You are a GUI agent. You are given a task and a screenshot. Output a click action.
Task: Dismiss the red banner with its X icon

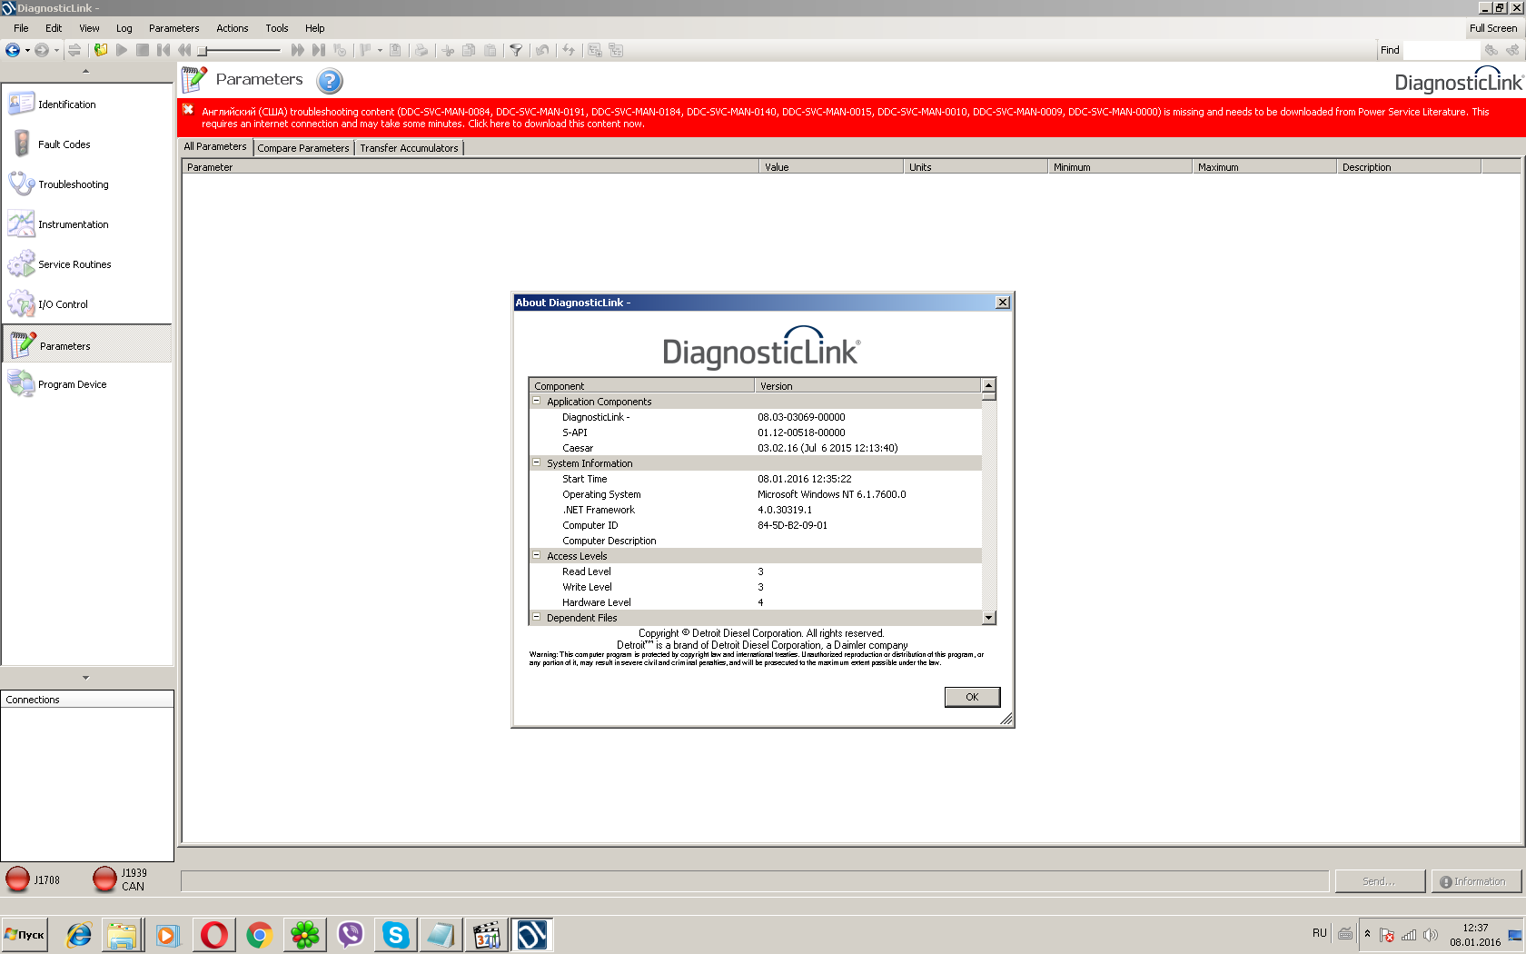coord(189,110)
